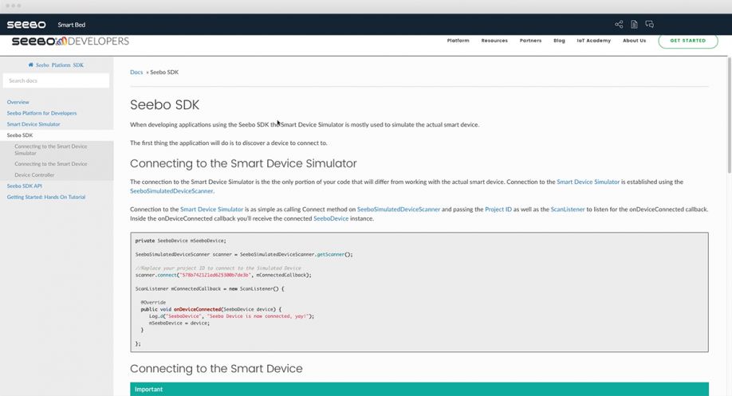Screen dimensions: 732x396
Task: Open the ScanListener link
Action: (x=567, y=209)
